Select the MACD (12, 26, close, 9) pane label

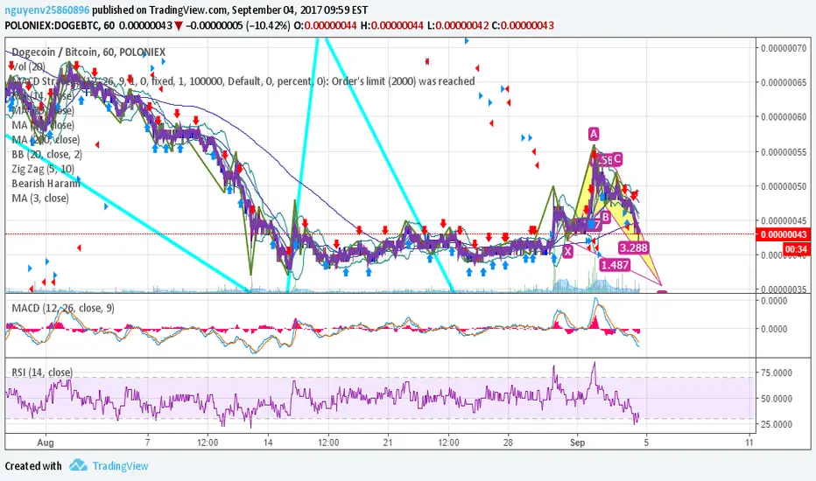63,309
